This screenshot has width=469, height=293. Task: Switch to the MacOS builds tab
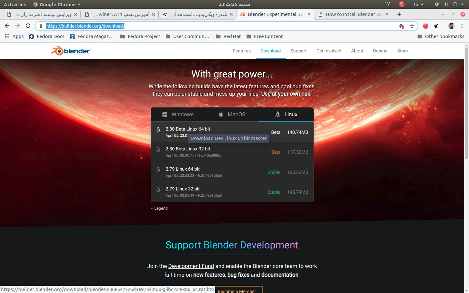(232, 114)
